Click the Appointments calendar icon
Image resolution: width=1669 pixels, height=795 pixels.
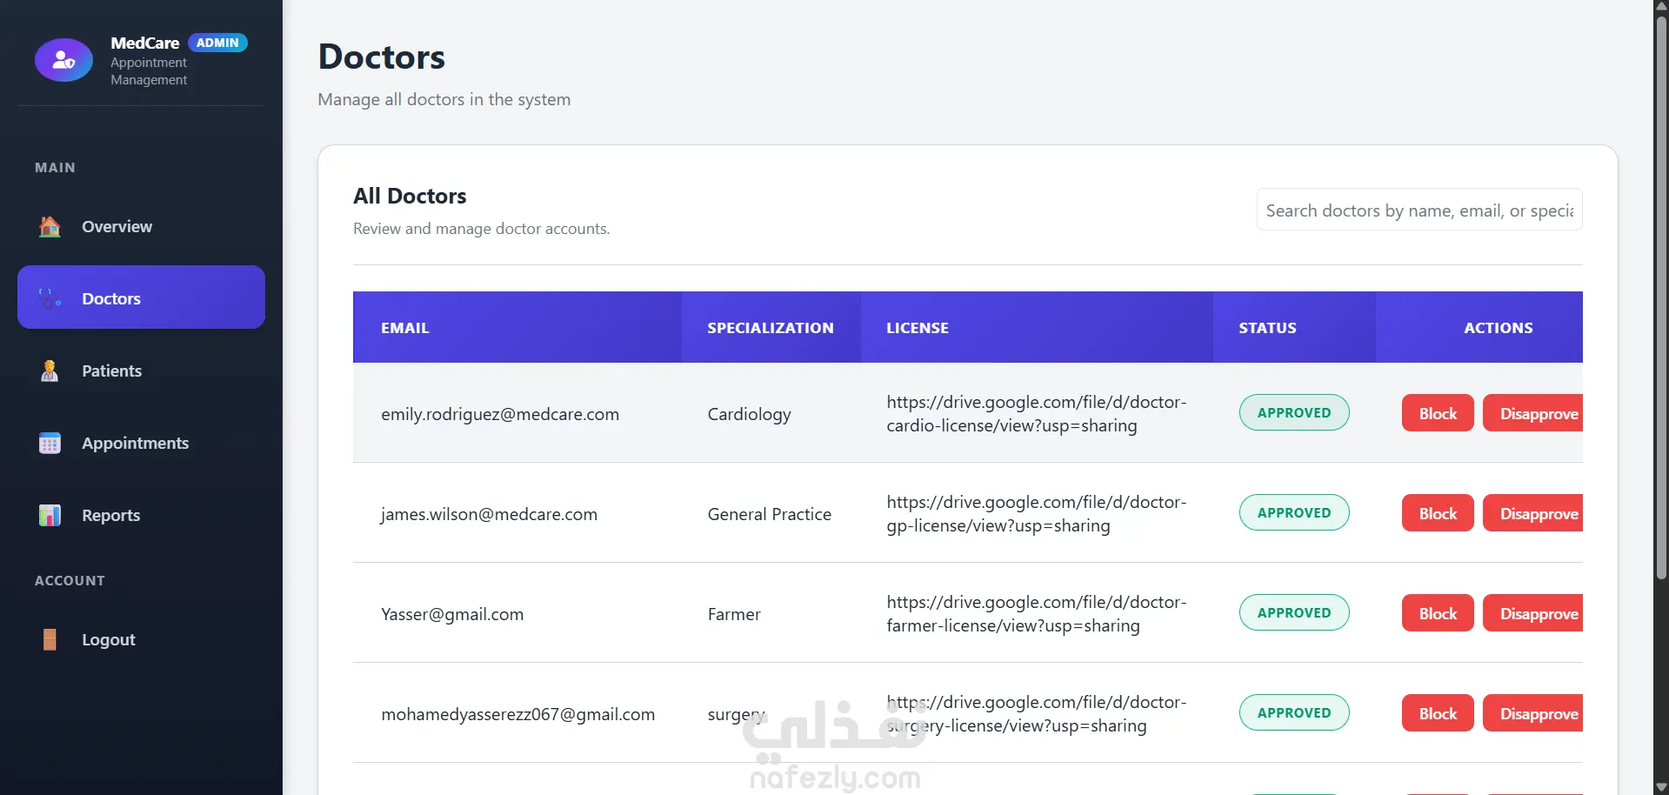tap(50, 444)
